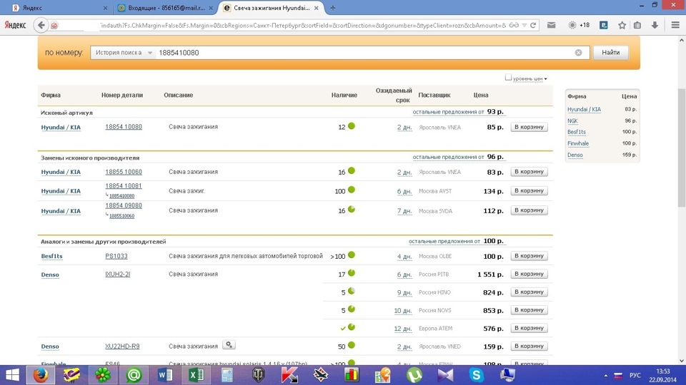Open the address bar history dropdown arrow
686x385 pixels.
(524, 26)
